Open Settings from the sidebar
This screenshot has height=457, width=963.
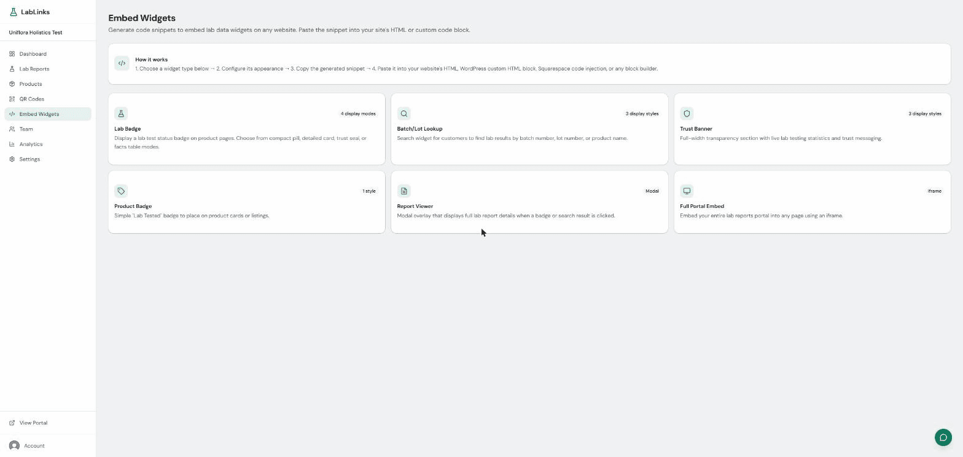[x=48, y=159]
